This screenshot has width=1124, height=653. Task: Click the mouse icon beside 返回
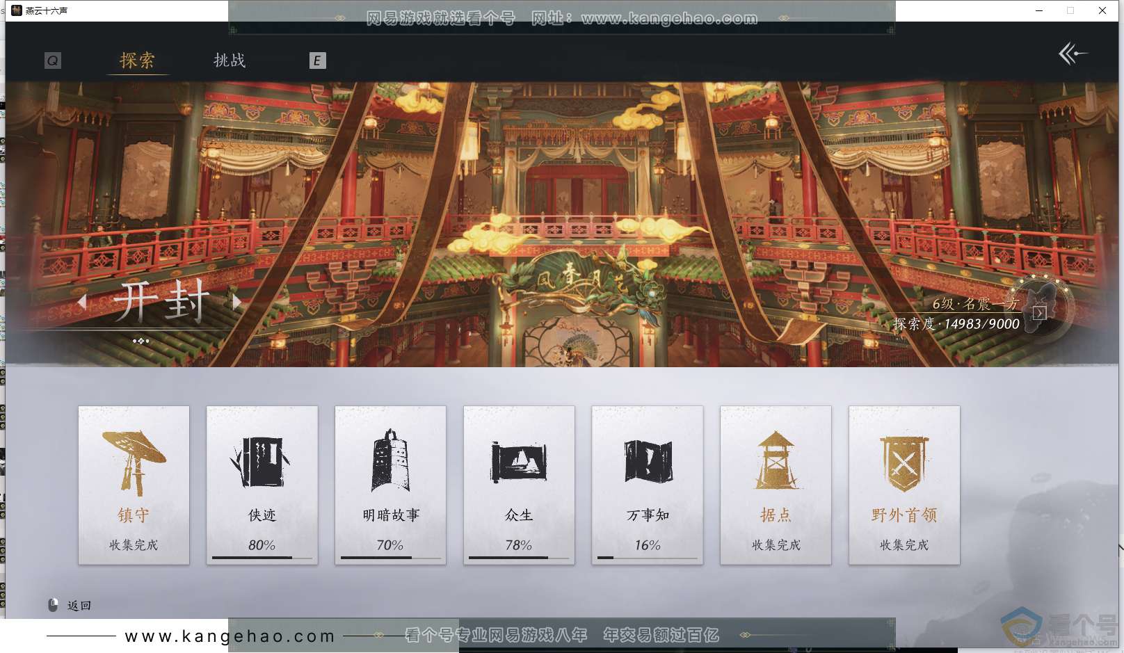pyautogui.click(x=53, y=605)
